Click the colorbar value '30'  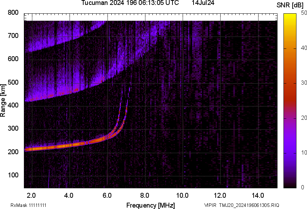tap(304, 83)
